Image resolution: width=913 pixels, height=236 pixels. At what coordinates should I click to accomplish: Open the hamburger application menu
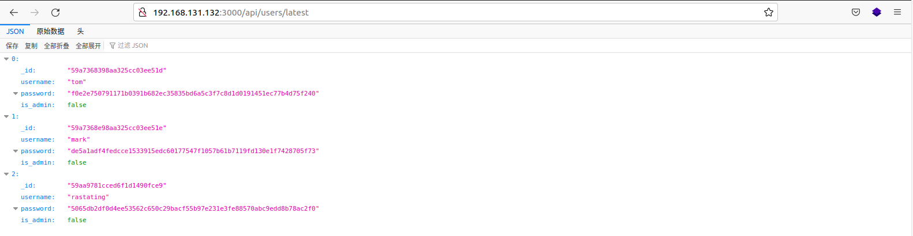coord(897,12)
